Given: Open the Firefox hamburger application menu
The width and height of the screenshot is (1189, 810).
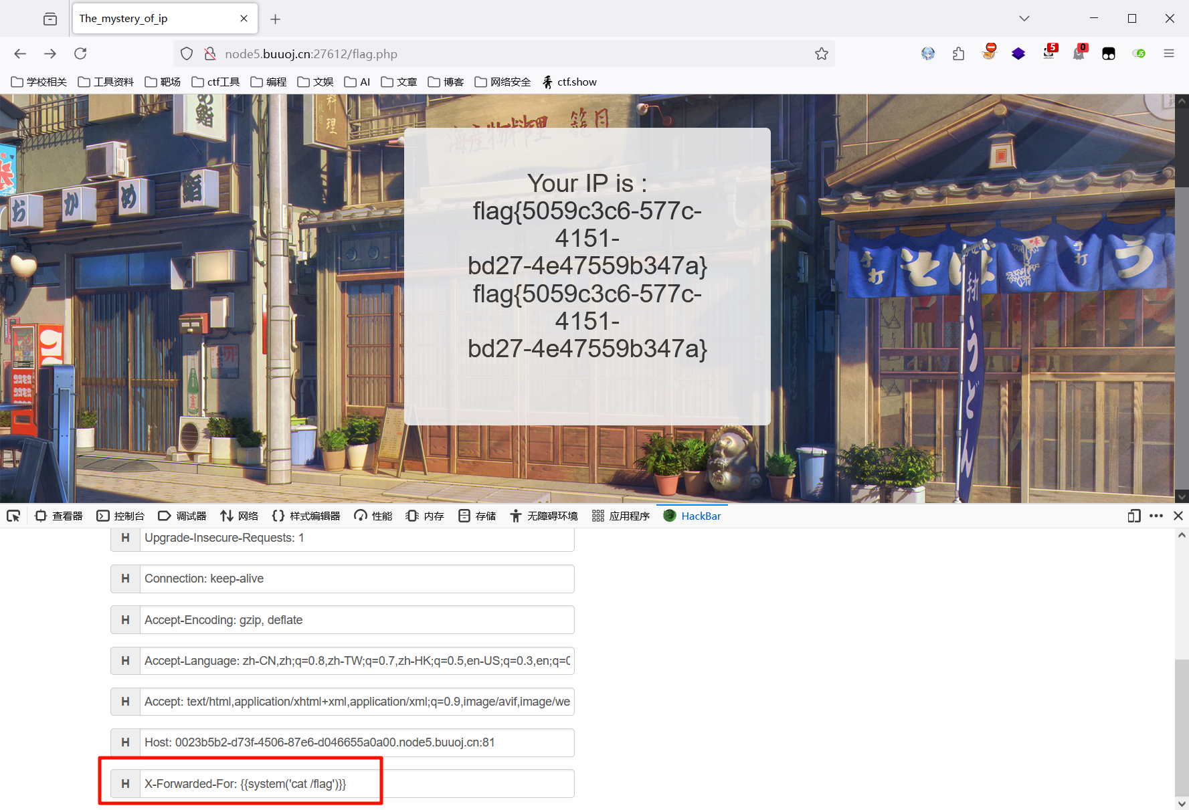Looking at the screenshot, I should (x=1169, y=54).
